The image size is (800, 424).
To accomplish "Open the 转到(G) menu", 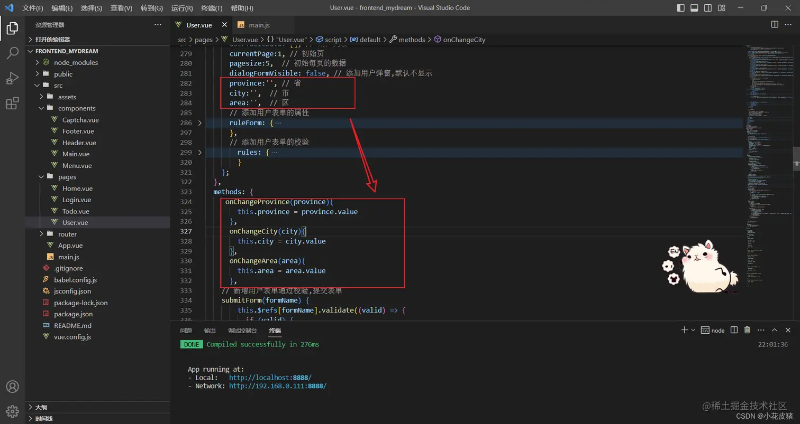I will (152, 8).
